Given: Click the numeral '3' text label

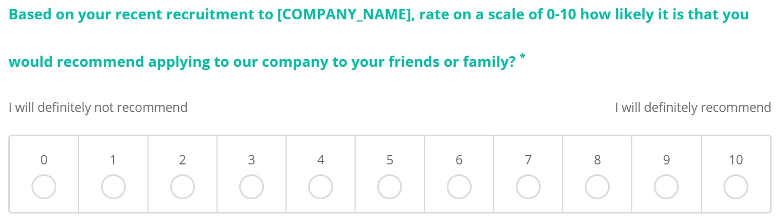Looking at the screenshot, I should (x=251, y=160).
